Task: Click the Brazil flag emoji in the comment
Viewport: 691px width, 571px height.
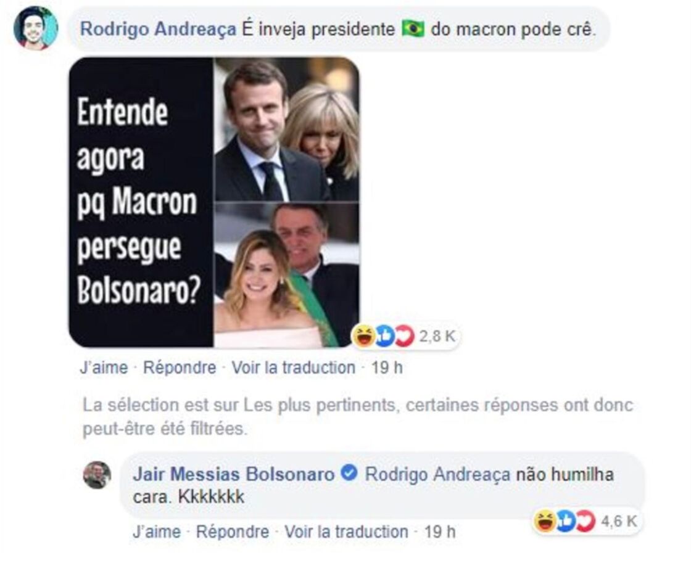Action: click(x=413, y=29)
